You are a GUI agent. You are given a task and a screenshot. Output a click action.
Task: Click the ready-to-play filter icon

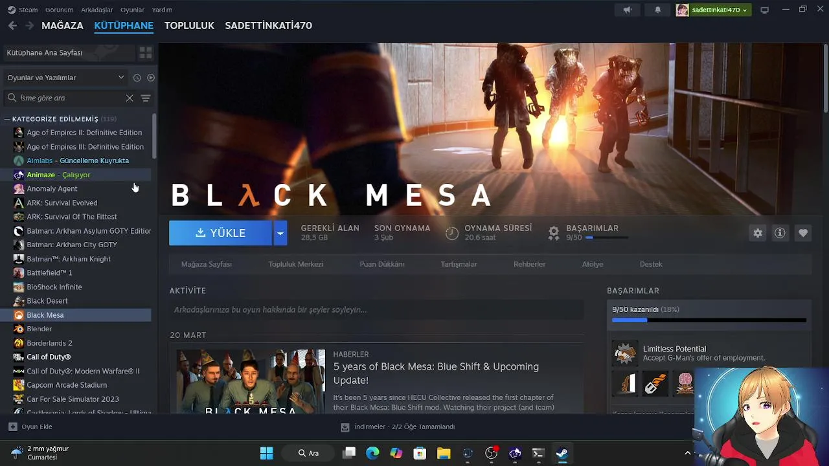tap(151, 78)
